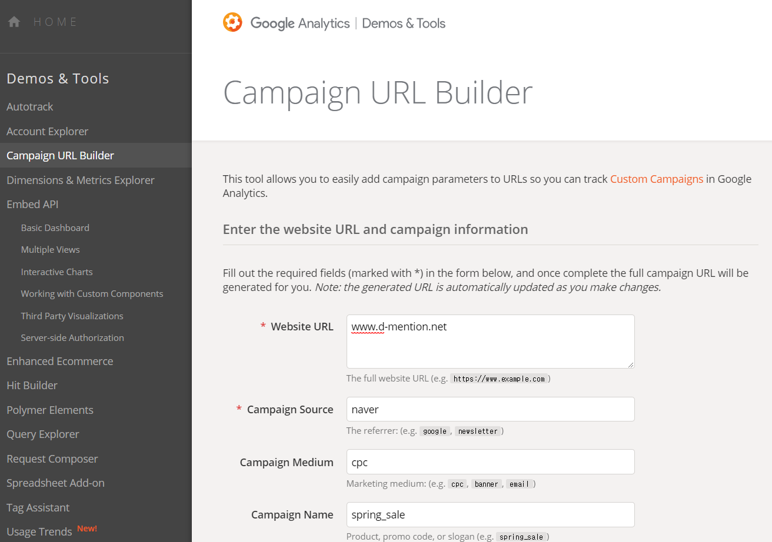Screen dimensions: 772x542
Task: Click the Campaign Source label
Action: [x=290, y=409]
